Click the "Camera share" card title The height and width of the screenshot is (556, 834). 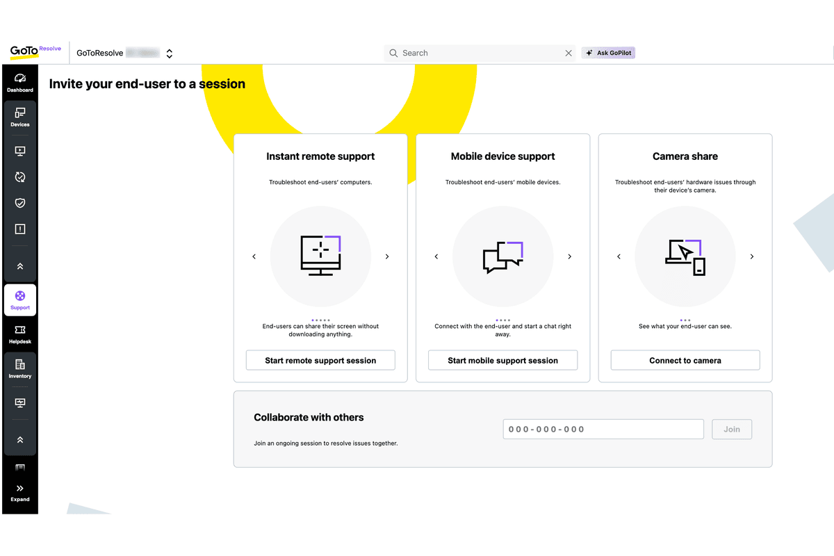point(685,156)
